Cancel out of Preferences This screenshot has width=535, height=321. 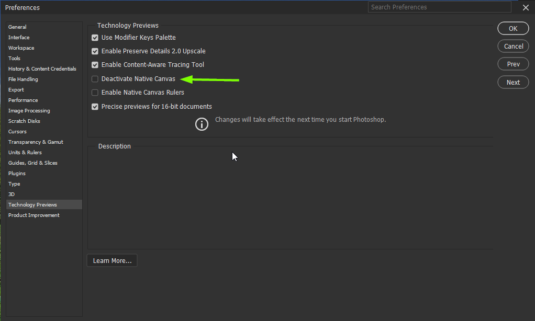(x=513, y=46)
